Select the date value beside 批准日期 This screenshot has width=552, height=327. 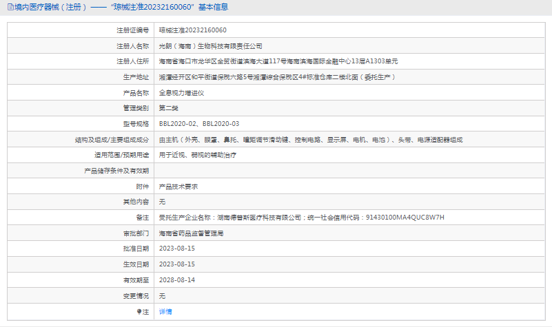(x=176, y=249)
